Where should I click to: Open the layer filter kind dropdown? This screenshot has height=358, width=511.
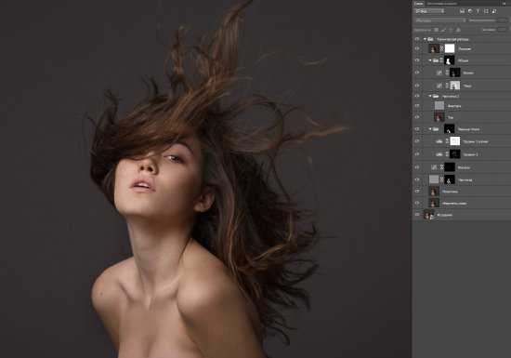[x=430, y=11]
